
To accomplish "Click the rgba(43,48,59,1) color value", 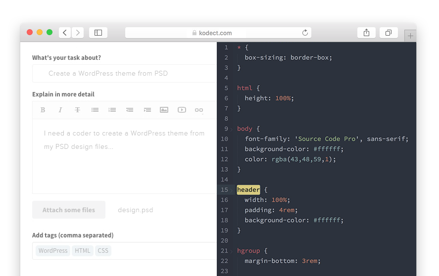I will pyautogui.click(x=302, y=159).
